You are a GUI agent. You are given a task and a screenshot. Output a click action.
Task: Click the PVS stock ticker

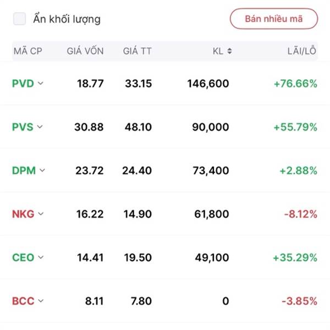[x=23, y=127]
